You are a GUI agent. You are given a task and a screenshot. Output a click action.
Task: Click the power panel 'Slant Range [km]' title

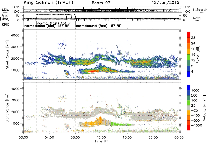pos(7,54)
